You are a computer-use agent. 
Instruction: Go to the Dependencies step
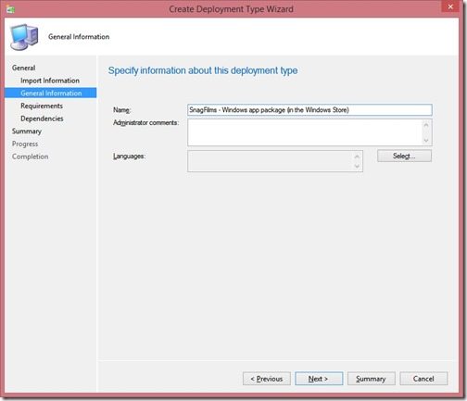pos(42,119)
